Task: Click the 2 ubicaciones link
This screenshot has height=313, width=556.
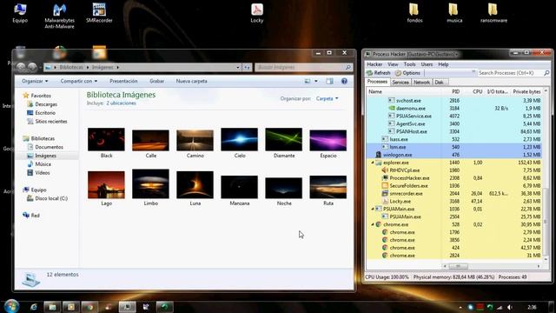Action: [x=121, y=103]
